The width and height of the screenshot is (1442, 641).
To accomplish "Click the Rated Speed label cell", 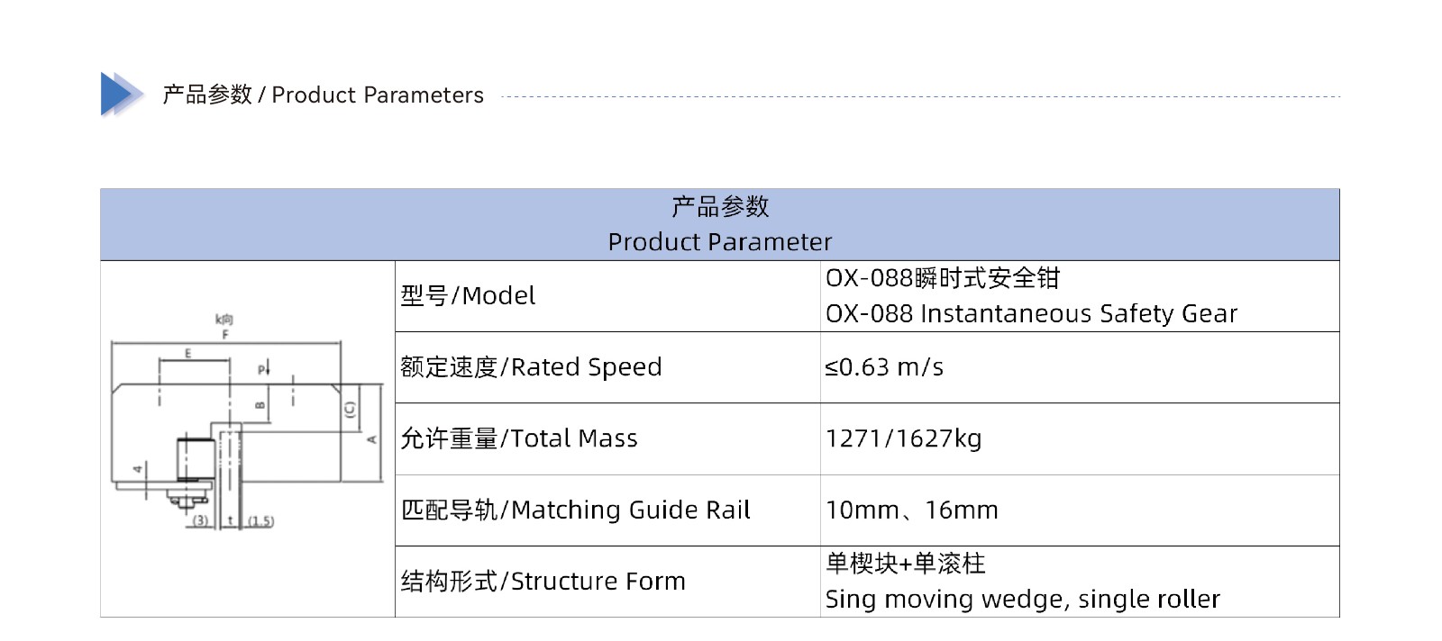I will click(607, 367).
